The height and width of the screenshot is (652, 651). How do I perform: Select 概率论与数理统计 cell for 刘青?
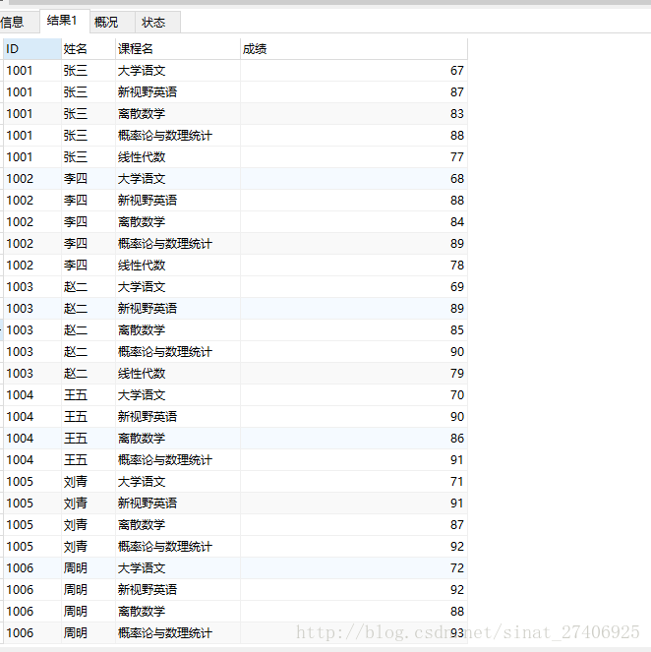coord(178,547)
